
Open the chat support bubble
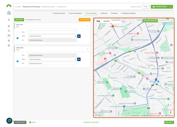9,121
